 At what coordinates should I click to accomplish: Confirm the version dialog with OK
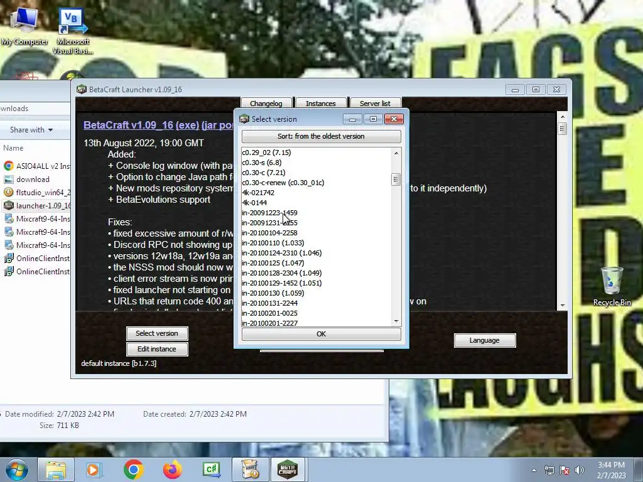(x=321, y=334)
